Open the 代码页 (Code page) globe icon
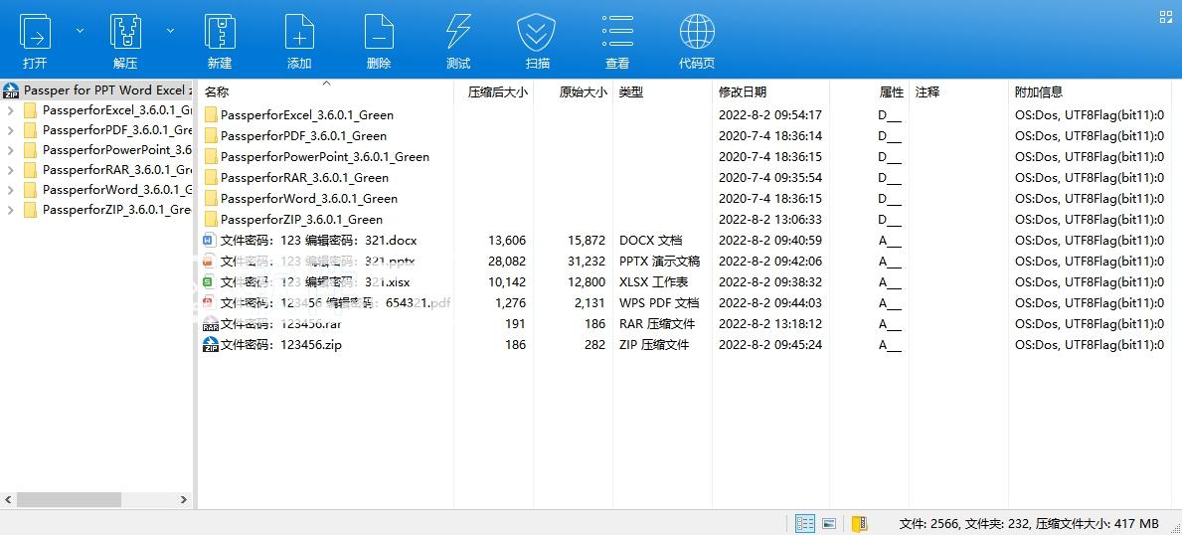Image resolution: width=1182 pixels, height=535 pixels. (697, 40)
